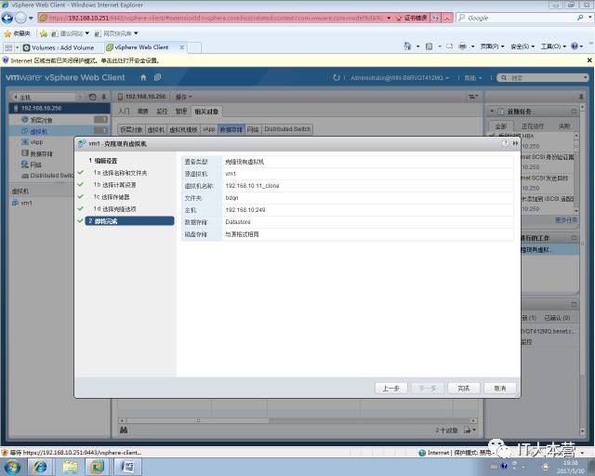Click the IE forward navigation arrow

pyautogui.click(x=20, y=18)
